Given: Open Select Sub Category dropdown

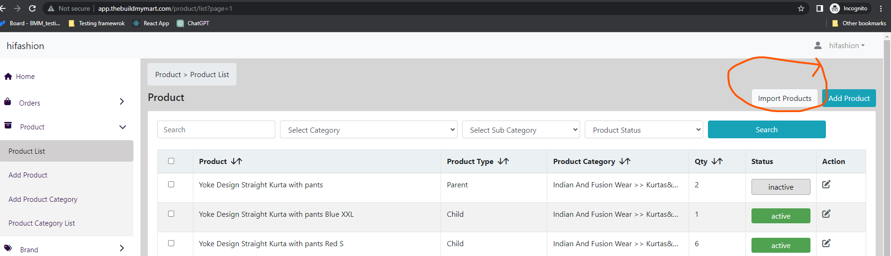Looking at the screenshot, I should pos(521,129).
